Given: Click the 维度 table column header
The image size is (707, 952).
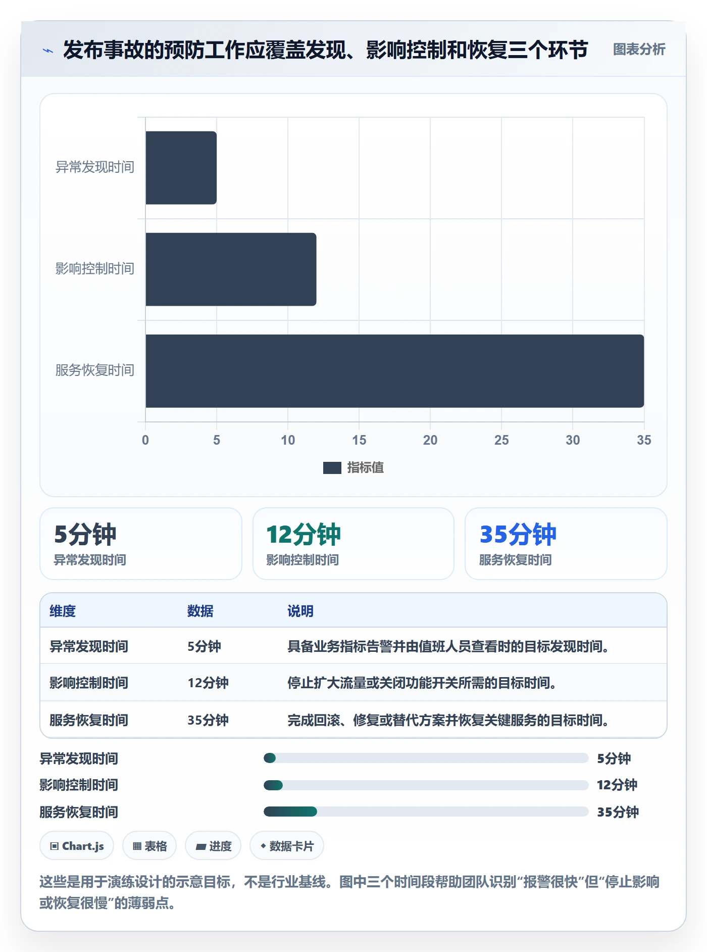Looking at the screenshot, I should (63, 611).
